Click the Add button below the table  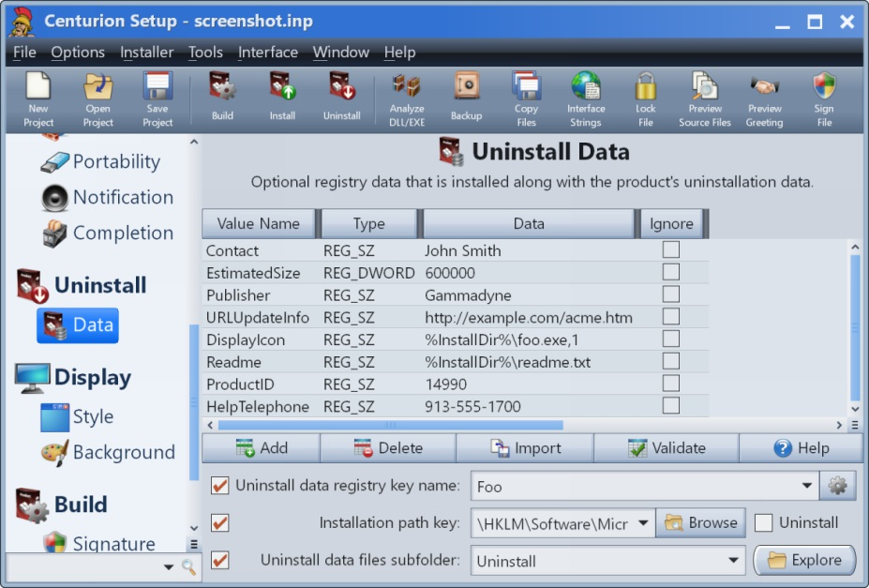(x=261, y=447)
